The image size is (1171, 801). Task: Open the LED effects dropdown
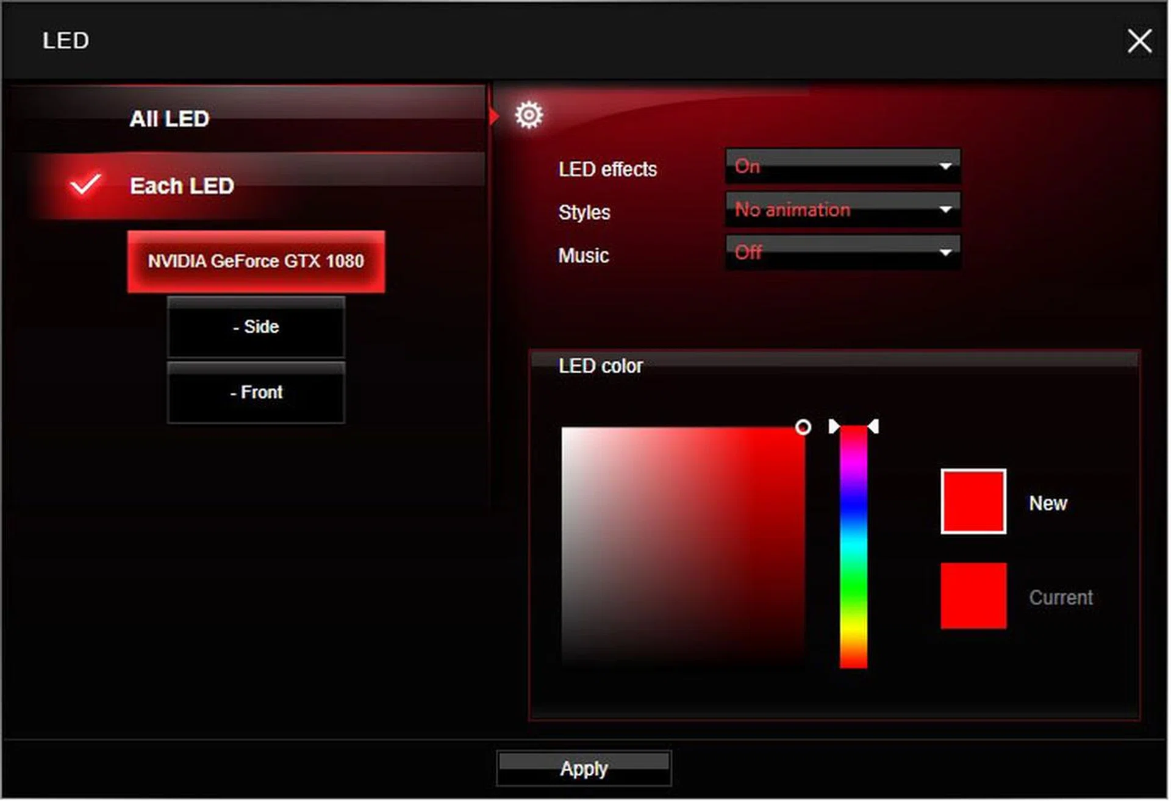(842, 166)
